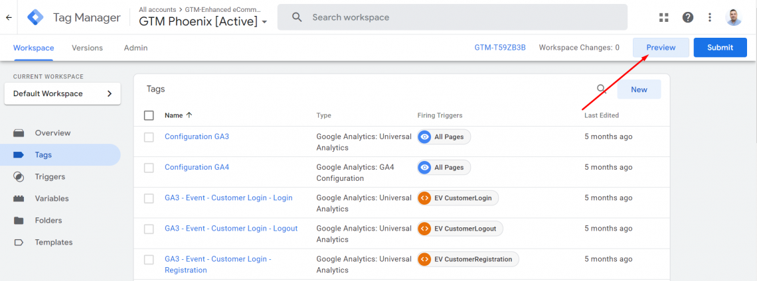
Task: Open the GA3 Customer Login - Logout tag
Action: (230, 229)
